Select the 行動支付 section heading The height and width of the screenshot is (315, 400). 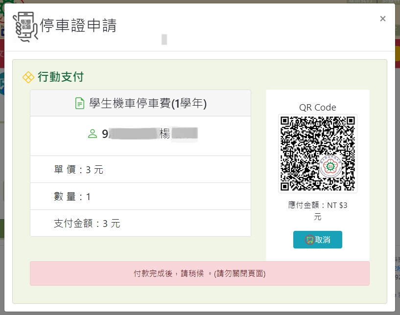(x=61, y=77)
